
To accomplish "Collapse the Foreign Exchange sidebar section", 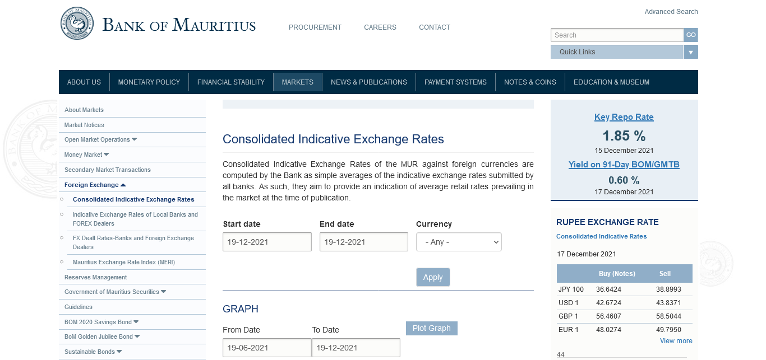I will click(x=123, y=185).
